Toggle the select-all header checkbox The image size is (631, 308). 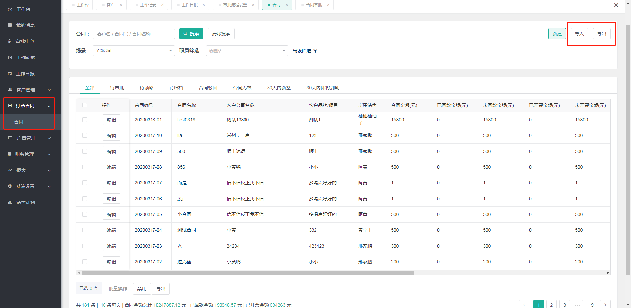85,105
